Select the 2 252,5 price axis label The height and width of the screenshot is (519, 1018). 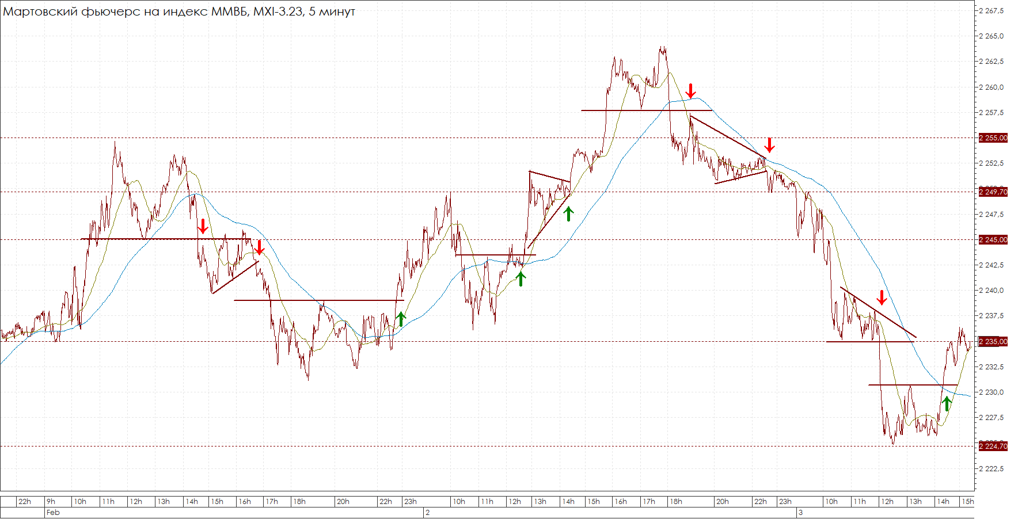tap(991, 163)
